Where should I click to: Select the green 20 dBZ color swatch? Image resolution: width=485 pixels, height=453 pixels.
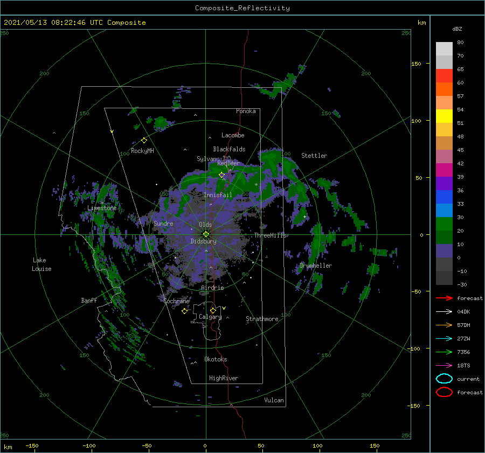pyautogui.click(x=444, y=224)
